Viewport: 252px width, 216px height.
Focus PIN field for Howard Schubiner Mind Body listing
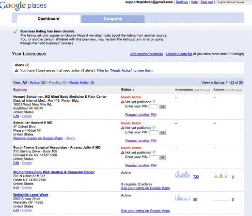click(x=154, y=107)
